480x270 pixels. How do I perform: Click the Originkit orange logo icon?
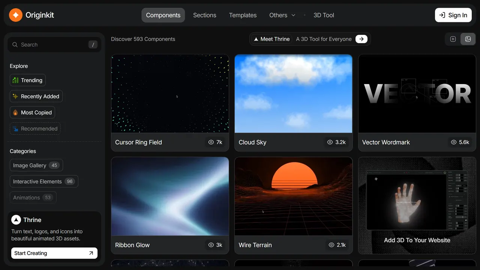point(16,15)
